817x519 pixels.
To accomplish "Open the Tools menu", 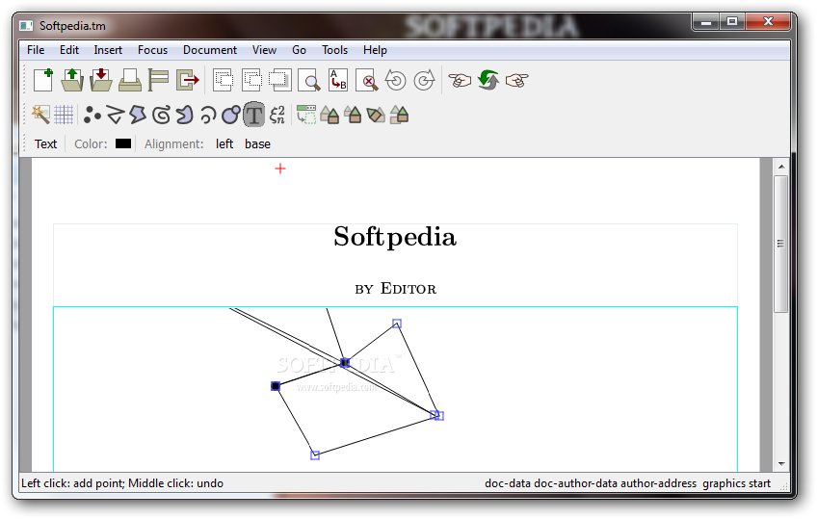I will click(334, 50).
